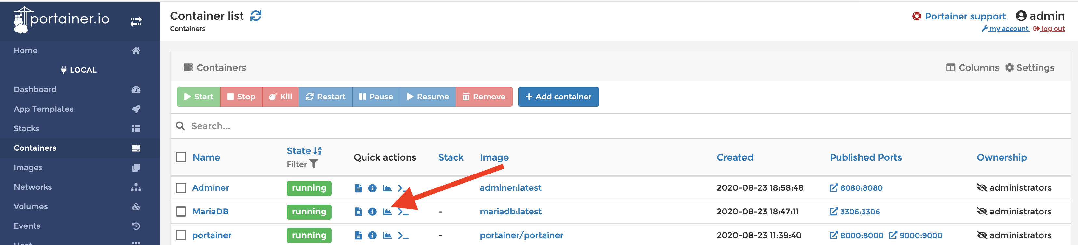Click the Resume button
This screenshot has width=1078, height=245.
pyautogui.click(x=428, y=97)
